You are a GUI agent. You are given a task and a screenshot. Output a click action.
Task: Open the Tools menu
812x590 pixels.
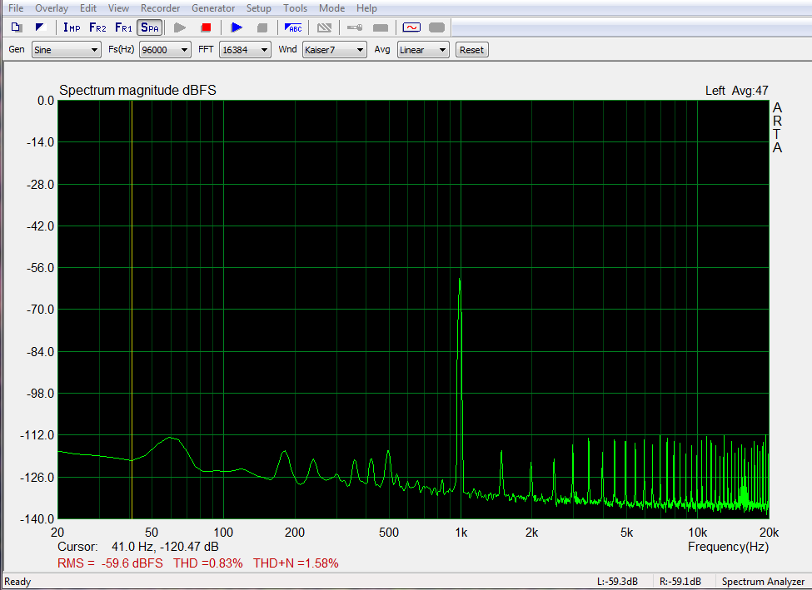295,8
